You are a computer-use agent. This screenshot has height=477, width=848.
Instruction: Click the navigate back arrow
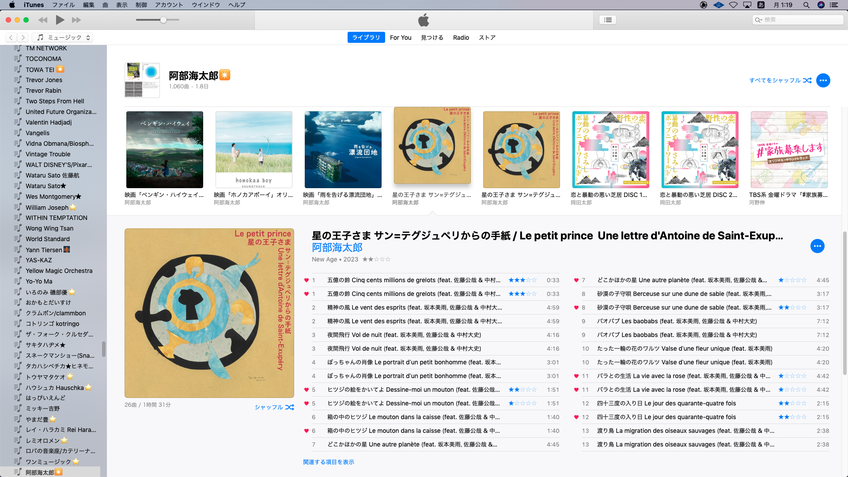11,38
